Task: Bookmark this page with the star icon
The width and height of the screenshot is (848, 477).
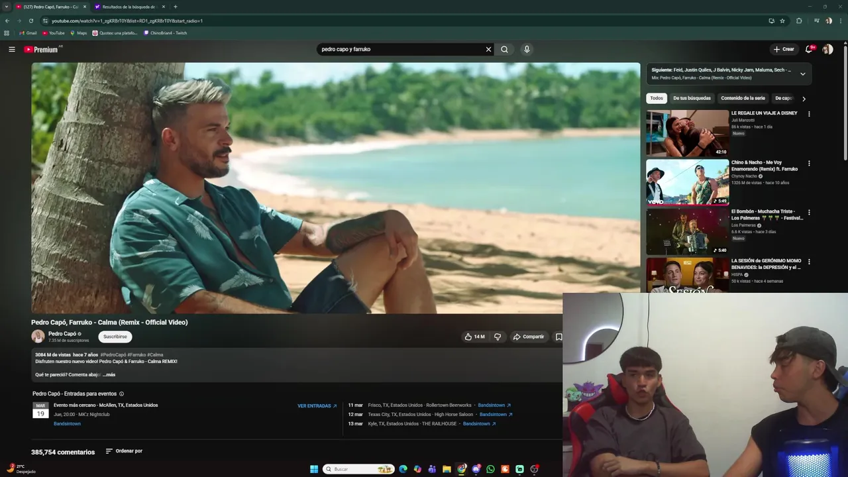Action: [782, 21]
